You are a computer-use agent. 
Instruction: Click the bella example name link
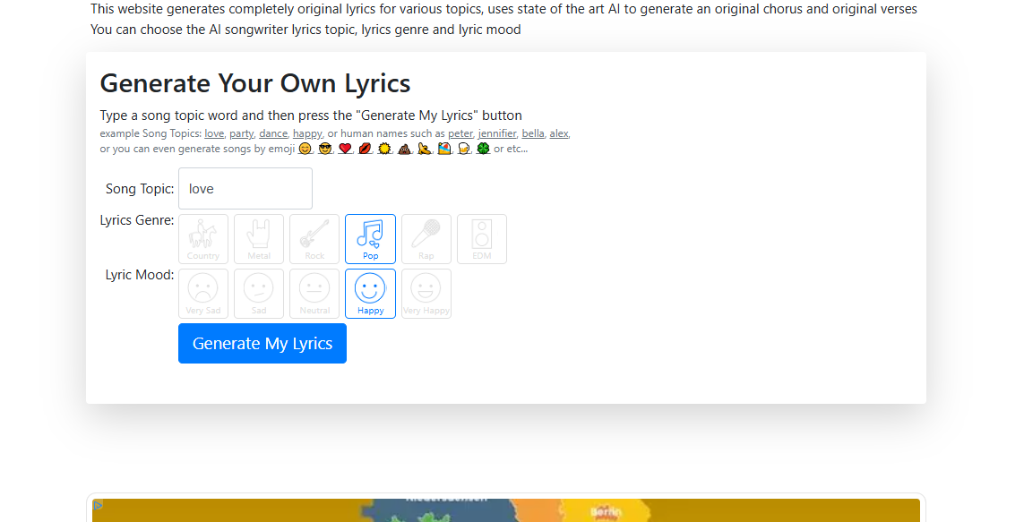point(533,133)
